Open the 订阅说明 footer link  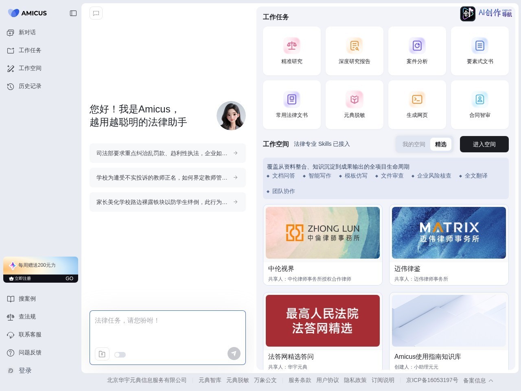click(x=383, y=380)
